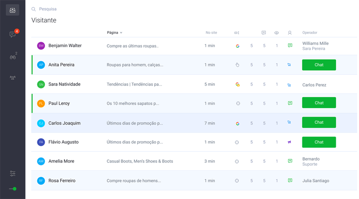Select Sara Natividade's SN avatar
359x199 pixels.
[41, 84]
